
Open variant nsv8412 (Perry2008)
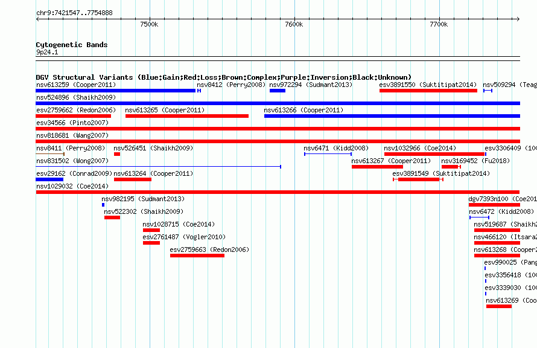click(x=231, y=85)
